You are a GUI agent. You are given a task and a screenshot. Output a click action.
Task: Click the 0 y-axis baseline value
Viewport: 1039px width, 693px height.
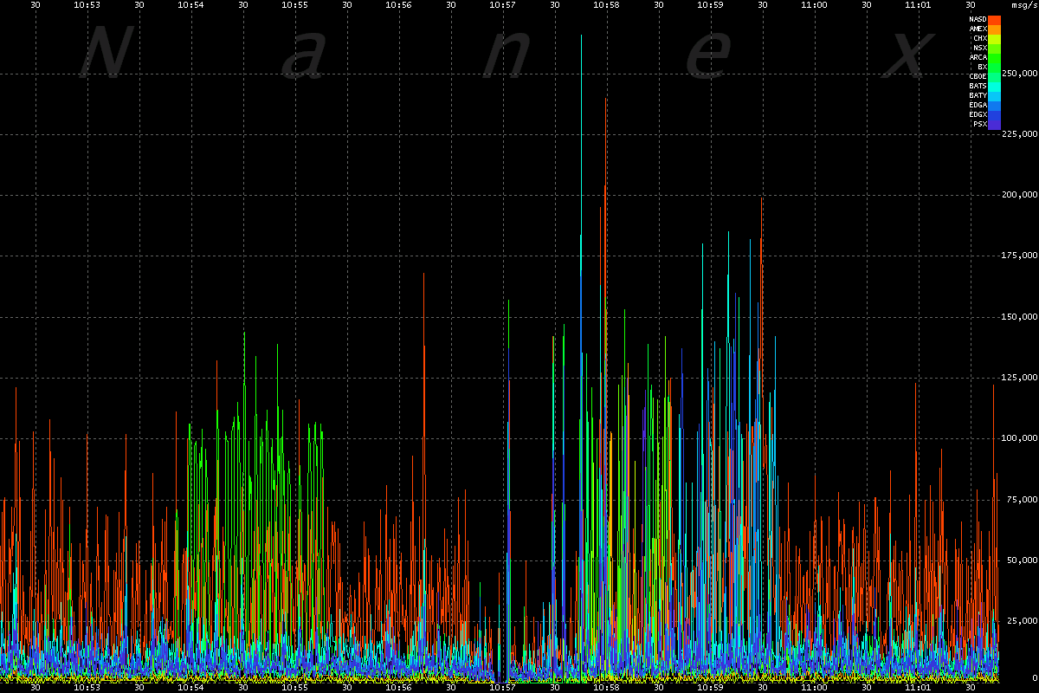click(x=1035, y=677)
